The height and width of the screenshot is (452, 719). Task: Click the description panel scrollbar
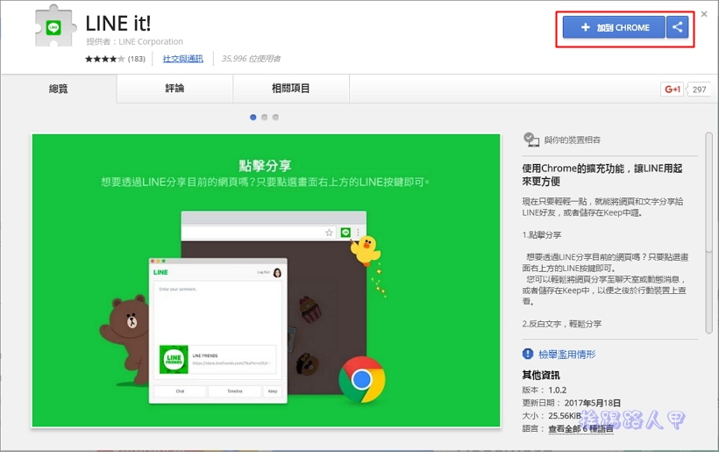(708, 233)
